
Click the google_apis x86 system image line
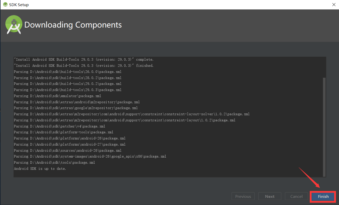pos(90,156)
